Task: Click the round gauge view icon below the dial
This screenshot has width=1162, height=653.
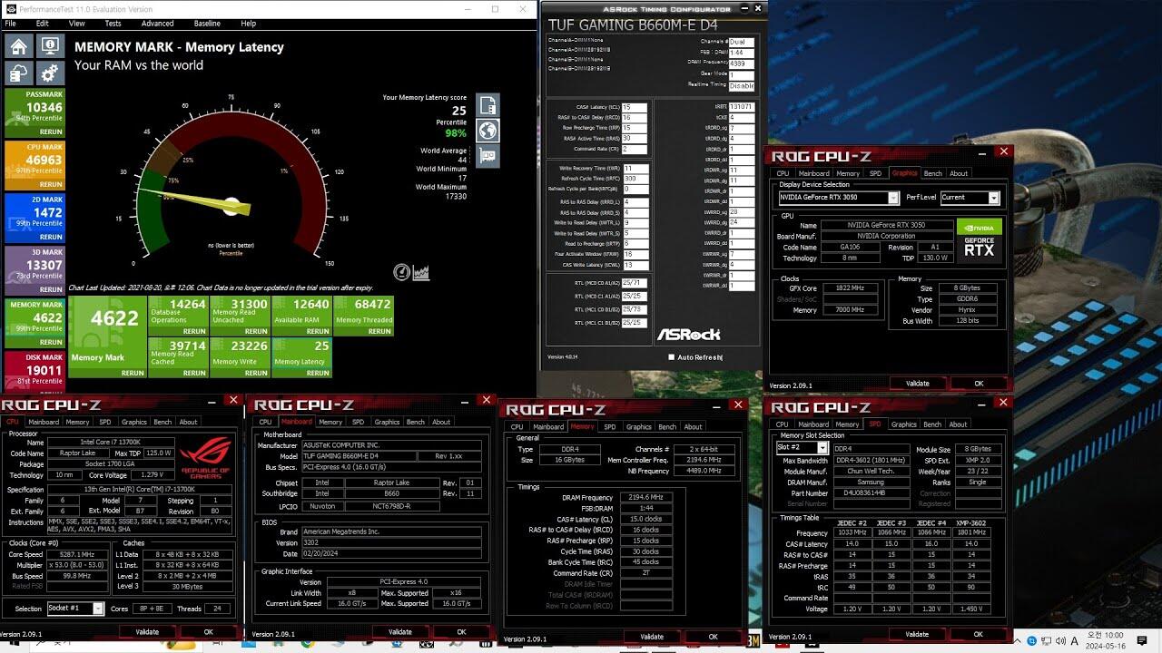Action: pos(401,272)
